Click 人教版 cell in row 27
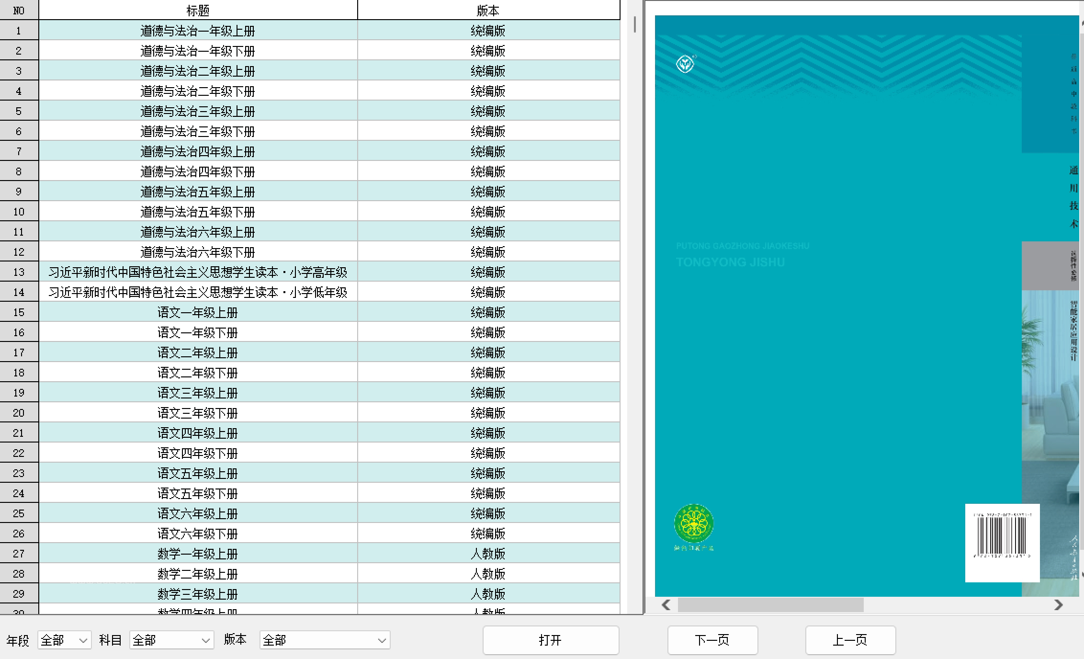This screenshot has width=1084, height=659. [x=489, y=553]
